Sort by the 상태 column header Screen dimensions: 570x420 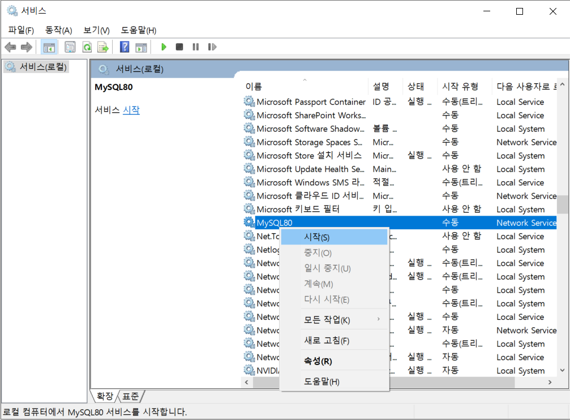click(x=420, y=87)
